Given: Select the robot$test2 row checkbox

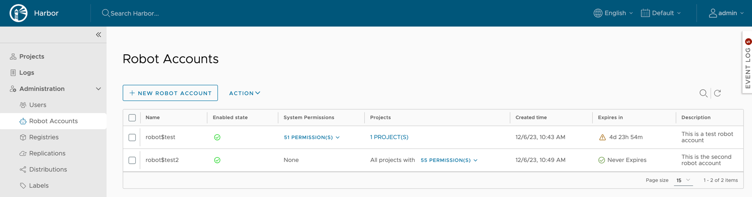Looking at the screenshot, I should click(x=132, y=160).
